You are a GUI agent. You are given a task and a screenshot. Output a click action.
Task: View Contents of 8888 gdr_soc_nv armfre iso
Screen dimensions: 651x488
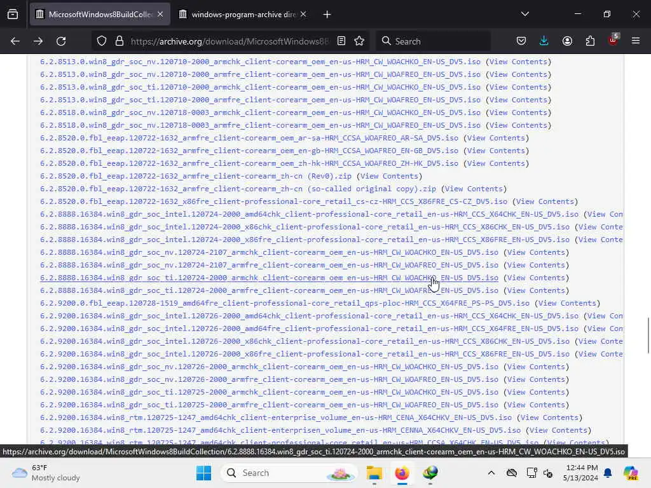[x=536, y=265]
